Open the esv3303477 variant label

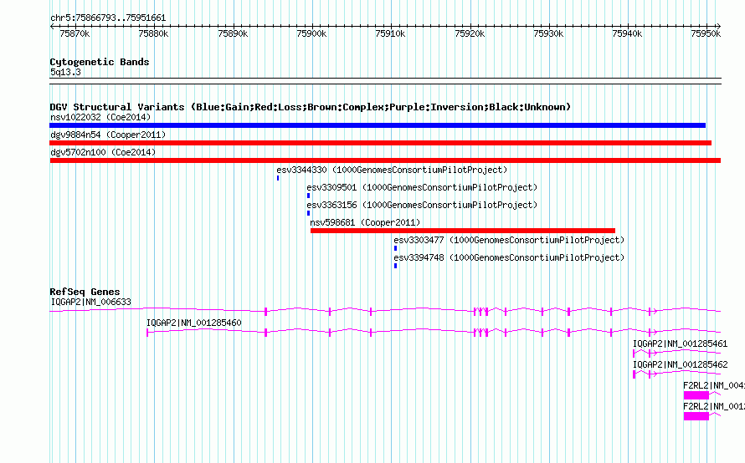[x=509, y=240]
